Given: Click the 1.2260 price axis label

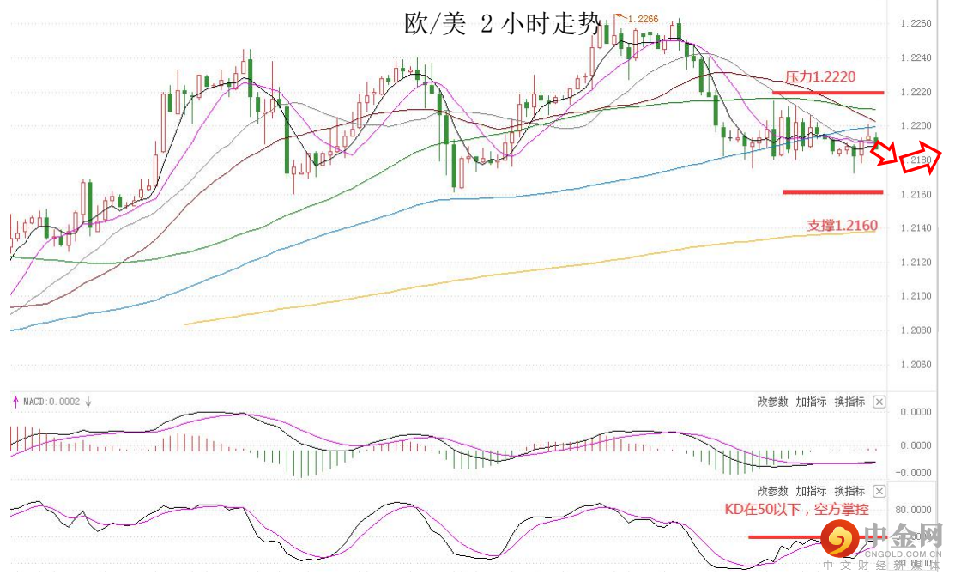Looking at the screenshot, I should tap(916, 24).
